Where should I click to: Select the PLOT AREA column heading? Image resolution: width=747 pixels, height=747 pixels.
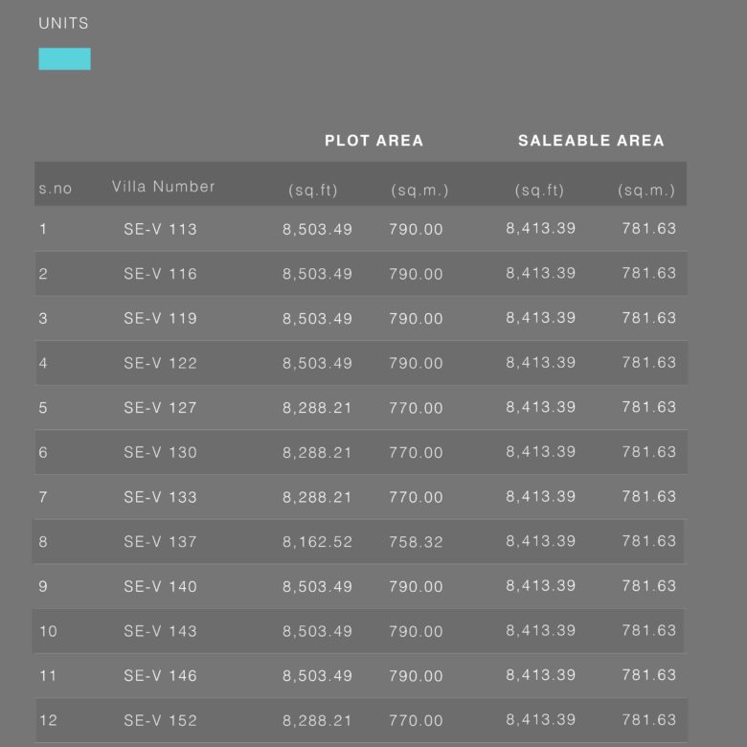(373, 141)
